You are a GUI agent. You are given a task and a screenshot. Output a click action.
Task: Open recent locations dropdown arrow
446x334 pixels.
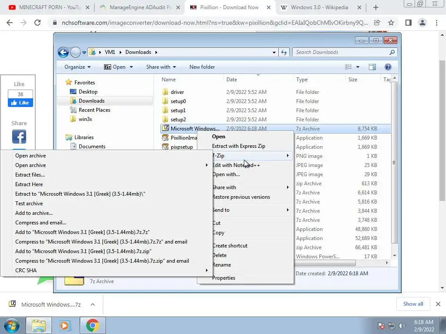click(84, 53)
